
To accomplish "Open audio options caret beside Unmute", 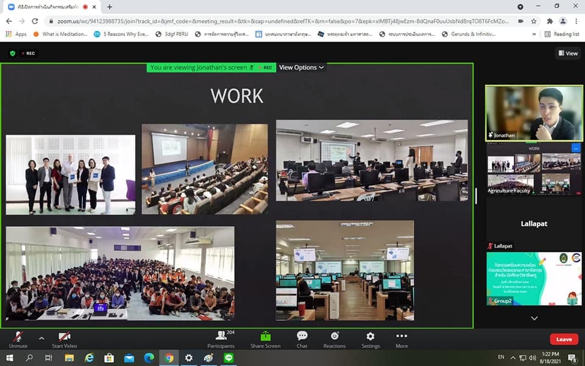I will tap(41, 339).
